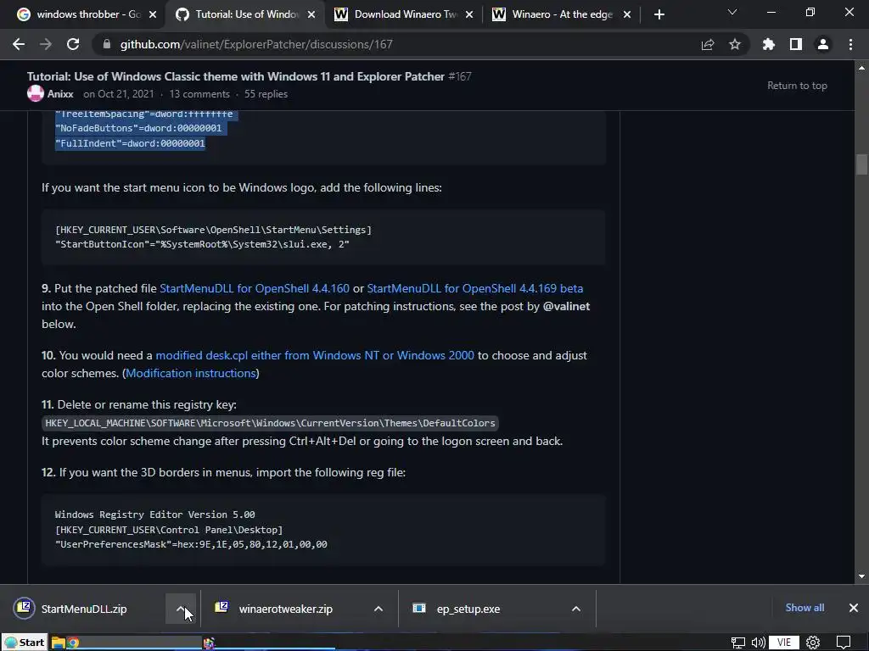
Task: Open downloaded winaerotweaker.zip file
Action: [285, 609]
